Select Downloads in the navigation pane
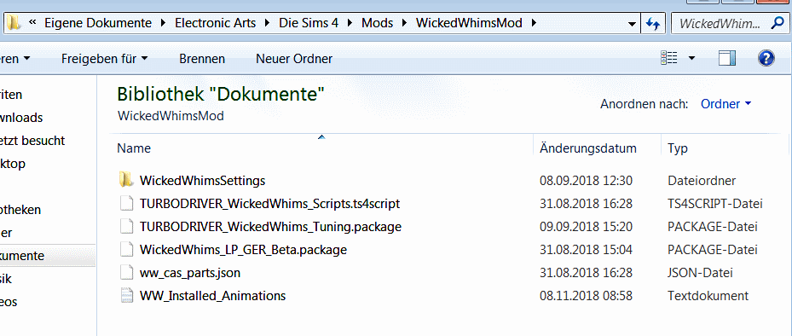 click(x=21, y=118)
